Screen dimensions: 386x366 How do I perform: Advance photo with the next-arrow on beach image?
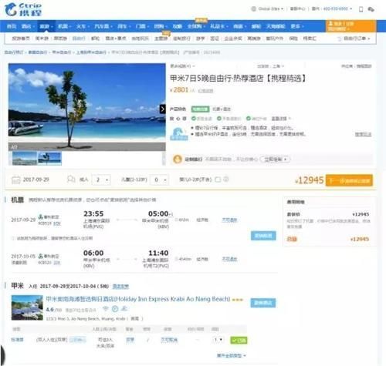[162, 109]
